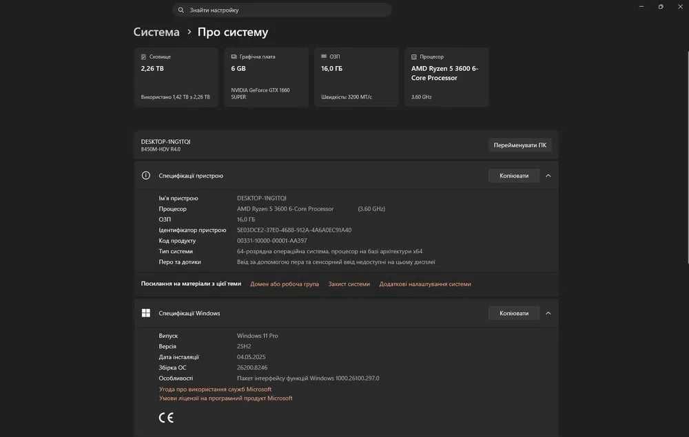
Task: Copy device specifications with Копіювати
Action: point(514,175)
